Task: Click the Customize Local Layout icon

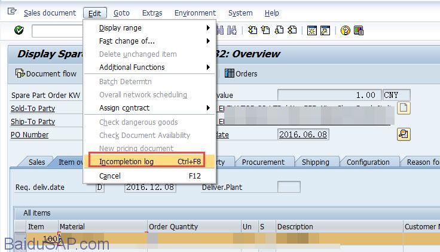Action: (359, 30)
